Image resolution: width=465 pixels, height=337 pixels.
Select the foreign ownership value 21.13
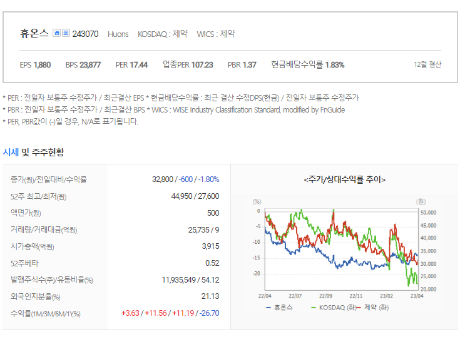tap(210, 296)
